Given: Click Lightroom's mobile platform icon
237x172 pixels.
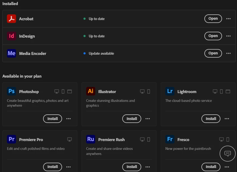Looking at the screenshot, I should 221,91.
